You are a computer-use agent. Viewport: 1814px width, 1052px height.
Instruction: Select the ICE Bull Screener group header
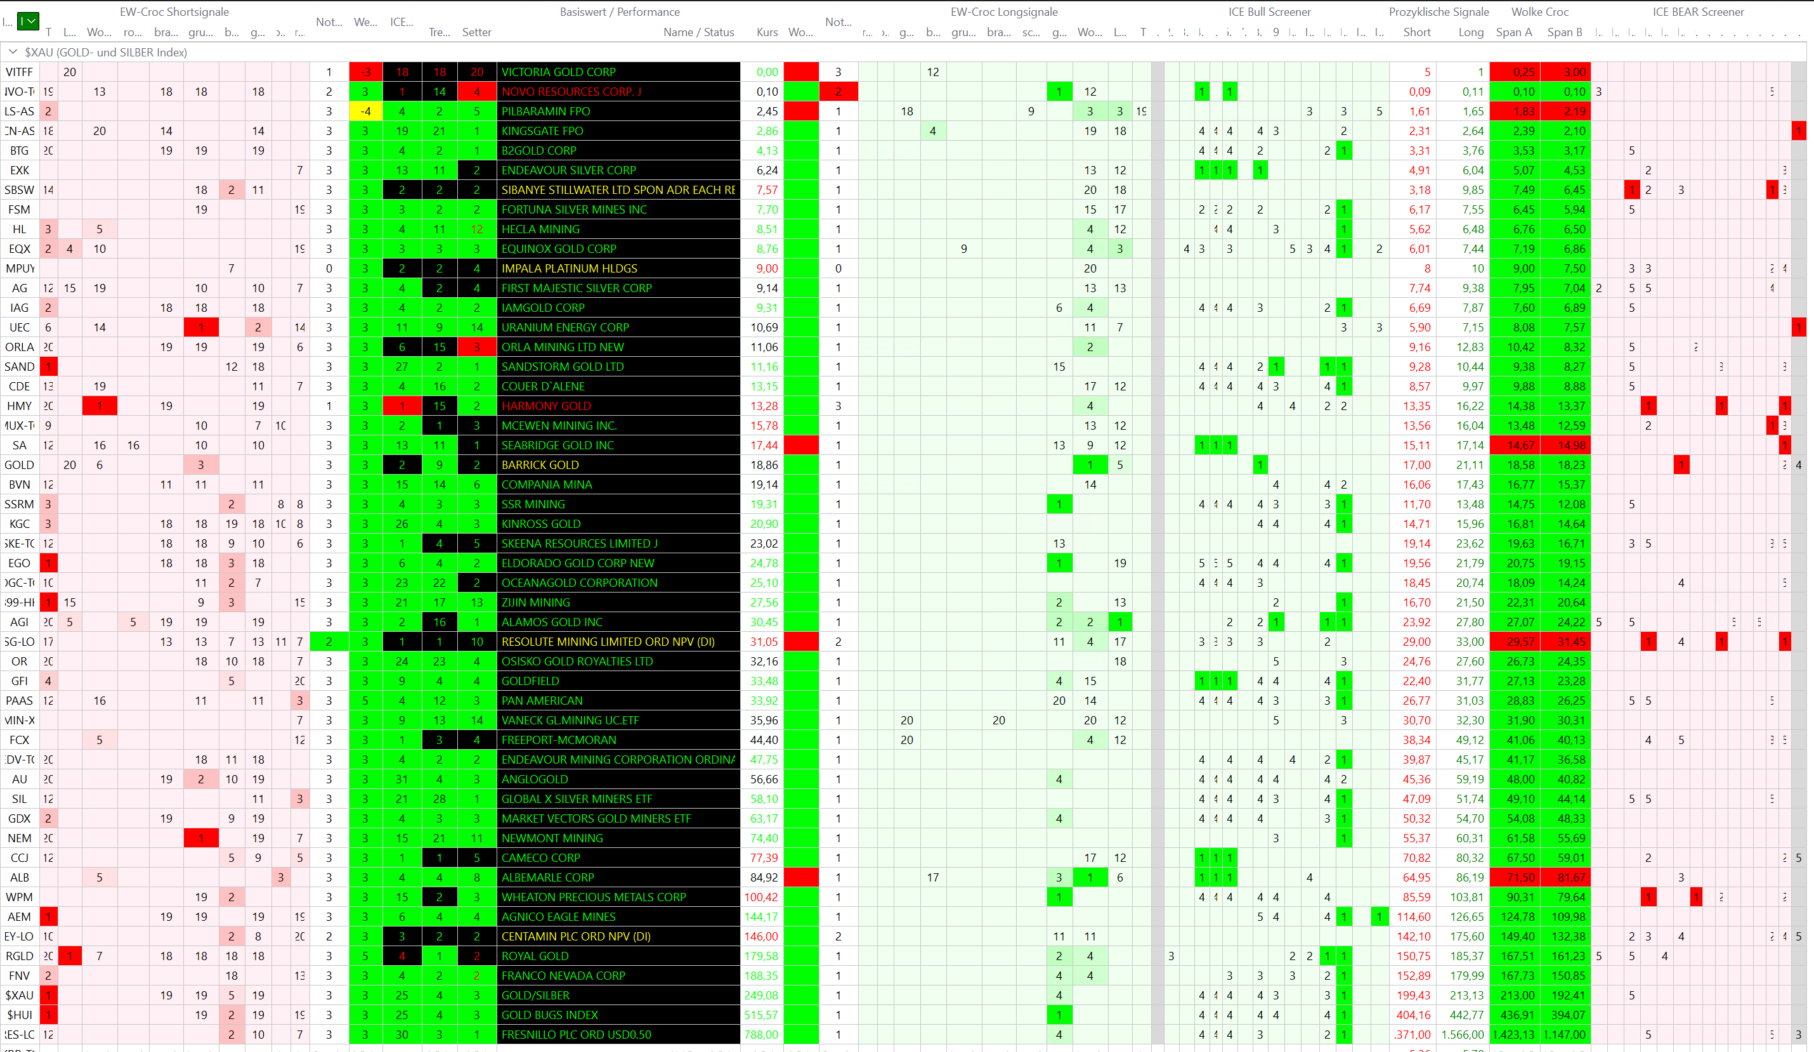coord(1269,11)
